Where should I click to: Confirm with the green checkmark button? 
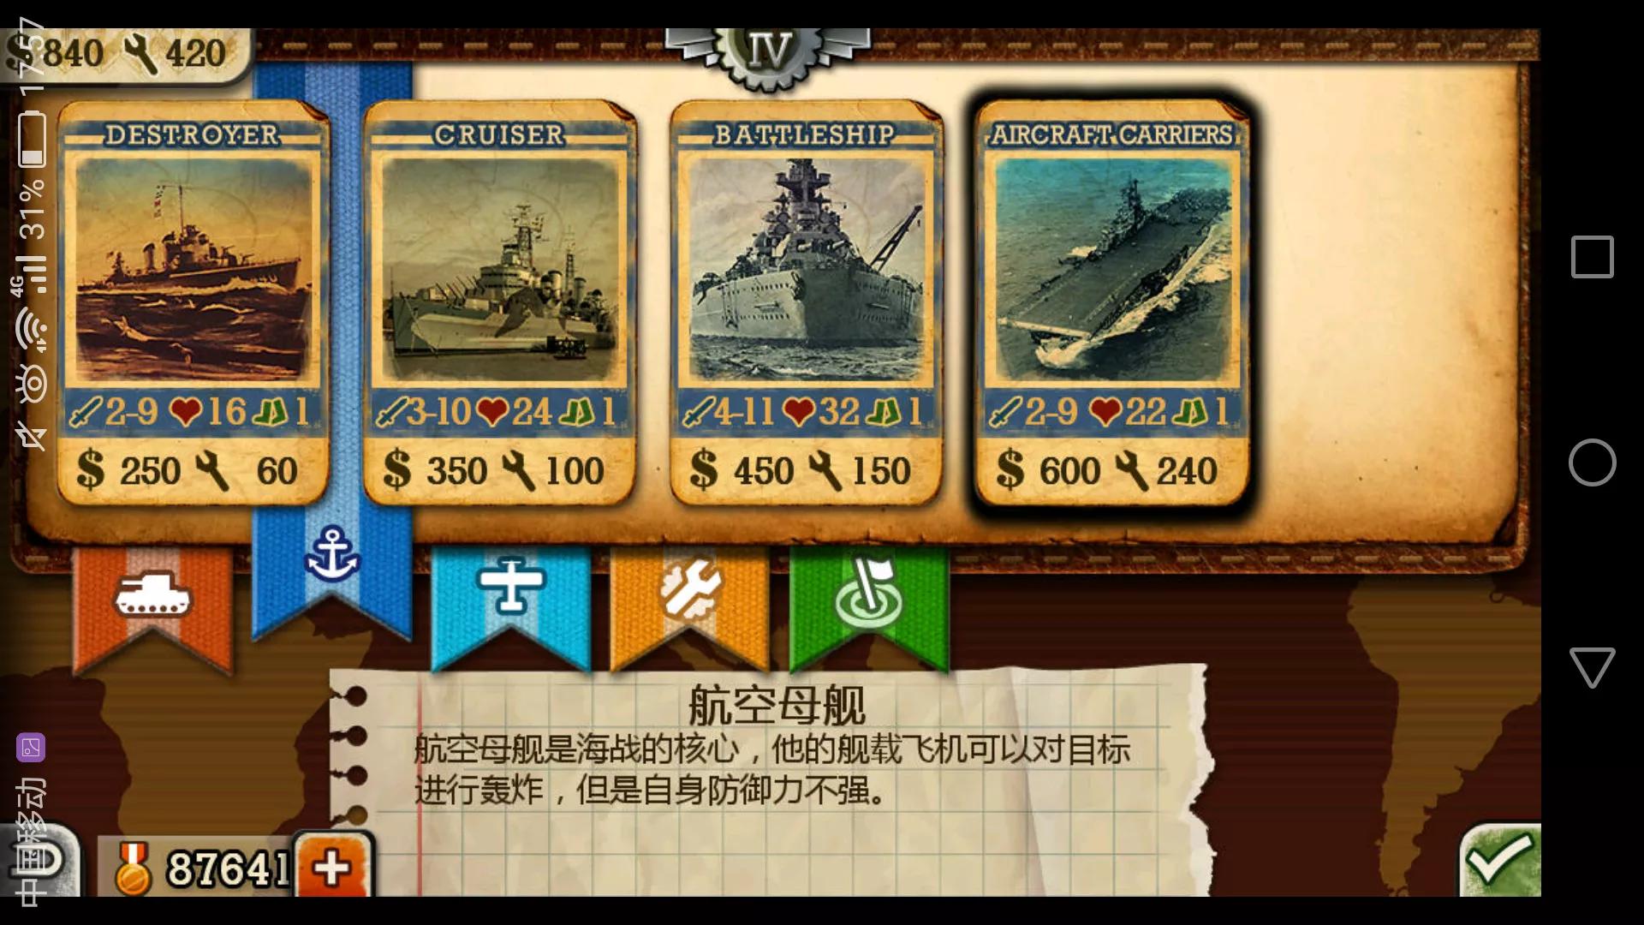click(1500, 861)
